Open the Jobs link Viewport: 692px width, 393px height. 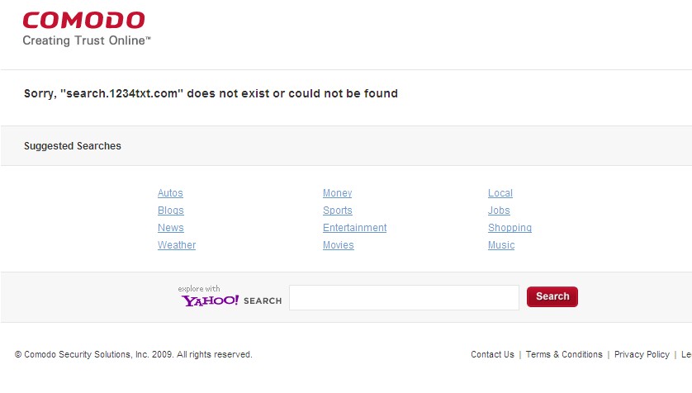[499, 211]
